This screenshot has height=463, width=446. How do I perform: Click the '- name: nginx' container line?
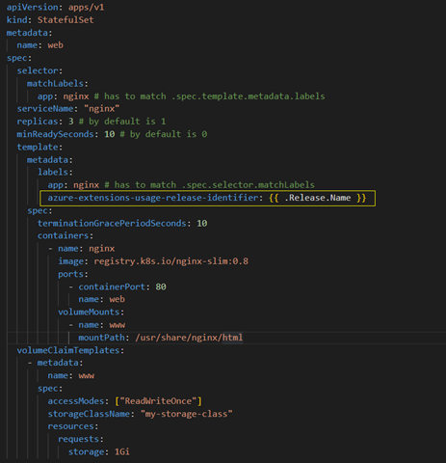81,249
